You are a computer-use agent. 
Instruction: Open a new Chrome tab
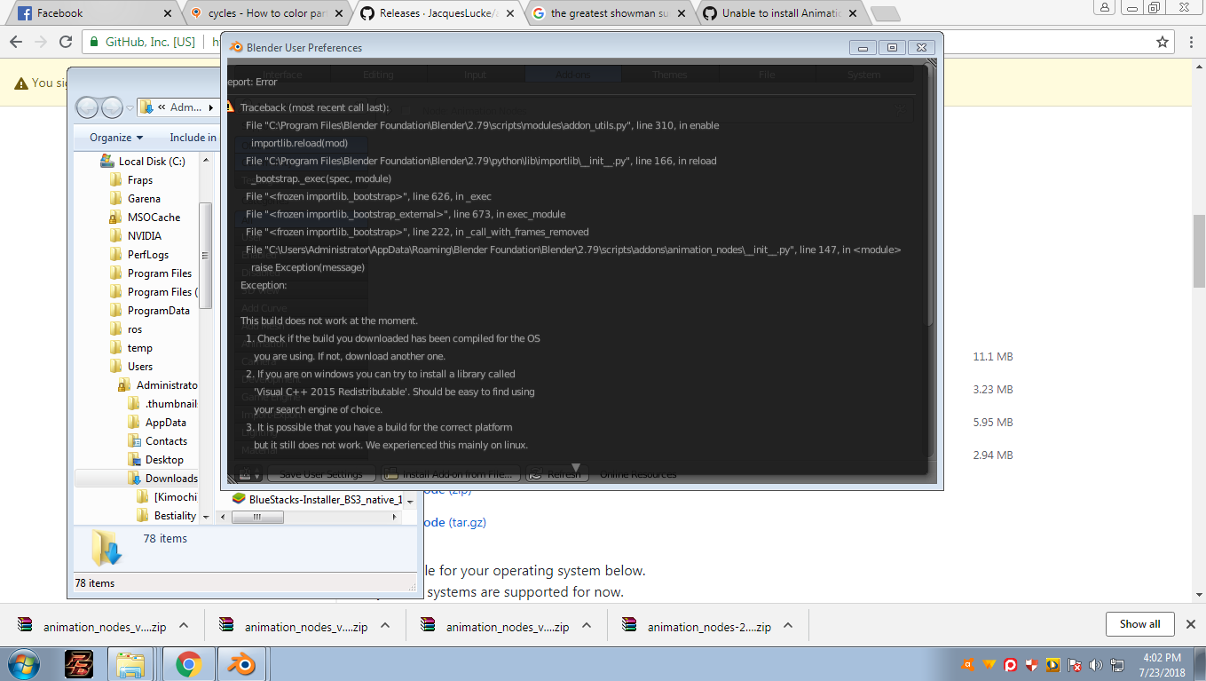pyautogui.click(x=885, y=13)
